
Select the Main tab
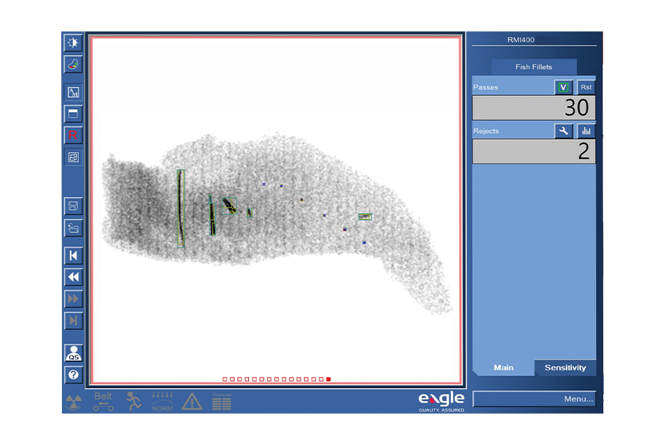(503, 368)
